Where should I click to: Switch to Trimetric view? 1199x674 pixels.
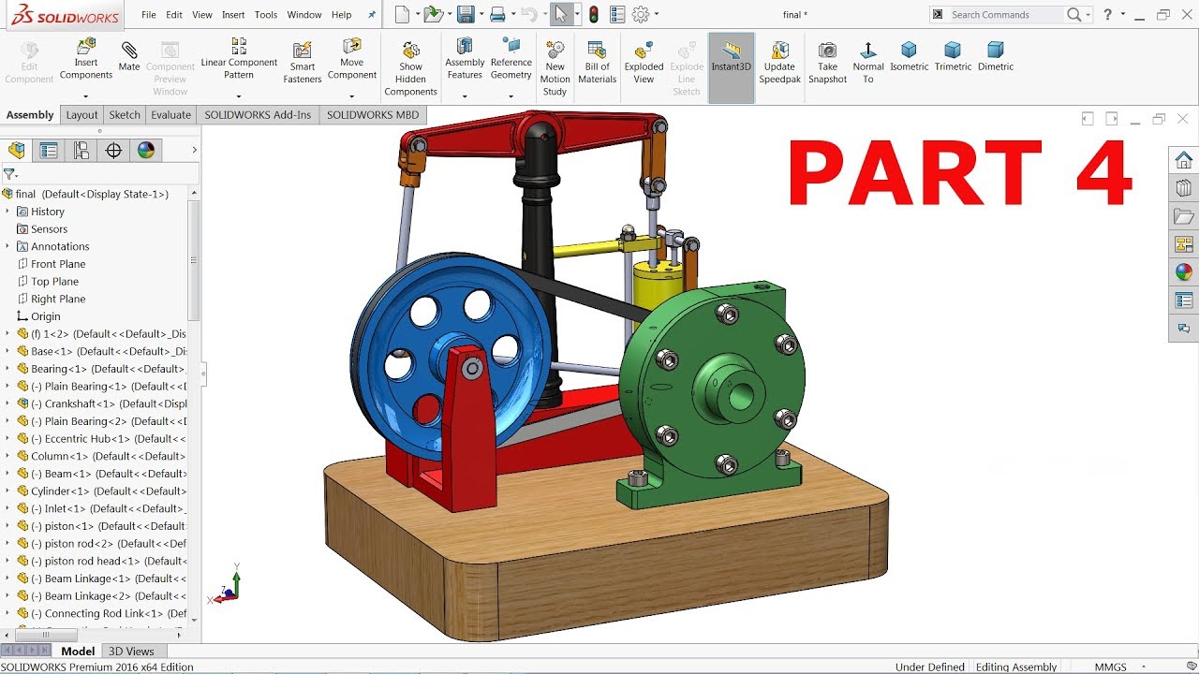coord(953,56)
